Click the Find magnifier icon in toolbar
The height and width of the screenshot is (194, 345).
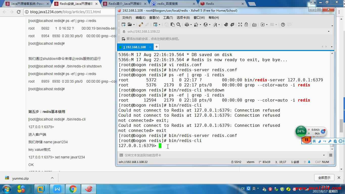[x=179, y=25]
